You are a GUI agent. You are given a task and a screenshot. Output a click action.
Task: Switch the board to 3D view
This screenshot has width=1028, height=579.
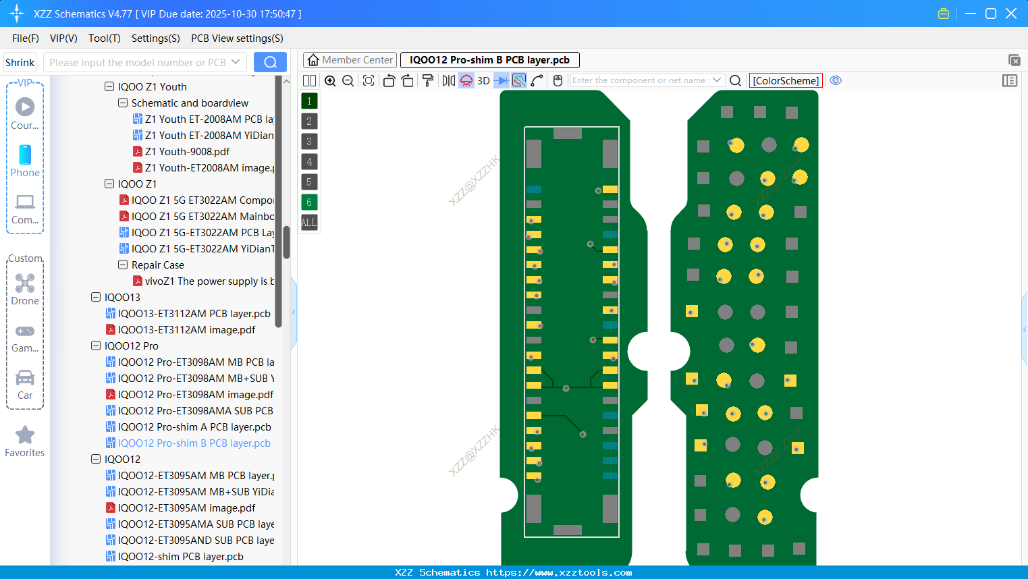pos(483,80)
